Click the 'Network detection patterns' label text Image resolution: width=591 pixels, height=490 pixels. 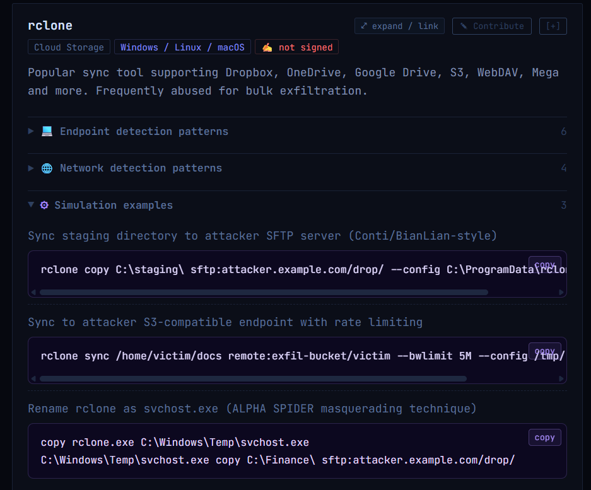coord(141,168)
